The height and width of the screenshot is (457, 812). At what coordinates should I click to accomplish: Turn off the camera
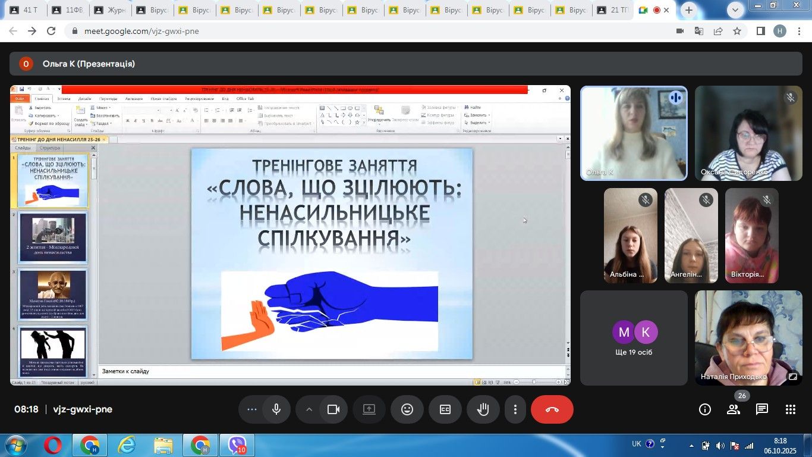(333, 409)
